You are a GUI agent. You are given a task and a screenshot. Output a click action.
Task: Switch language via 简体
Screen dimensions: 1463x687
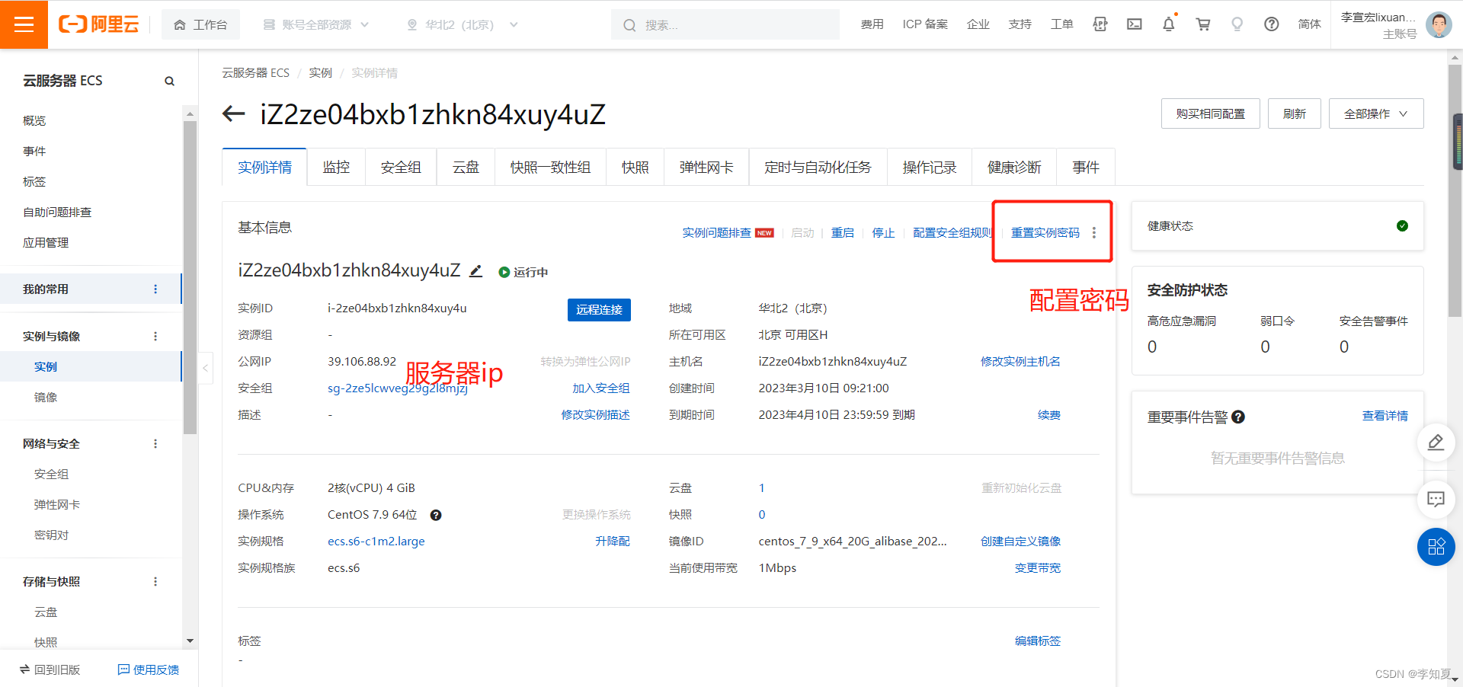1309,24
